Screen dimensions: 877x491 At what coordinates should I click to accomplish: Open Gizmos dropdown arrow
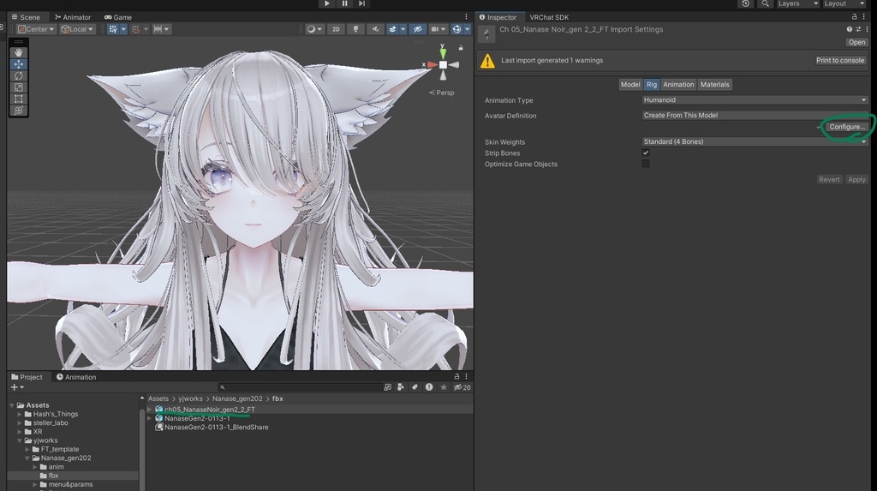(467, 29)
